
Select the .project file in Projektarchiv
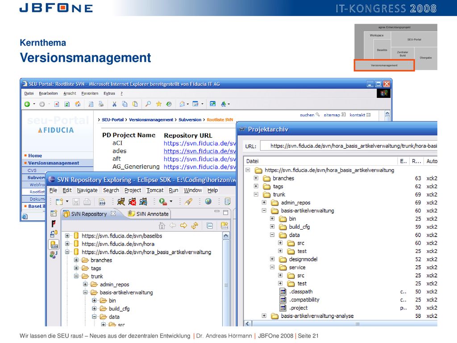click(298, 308)
